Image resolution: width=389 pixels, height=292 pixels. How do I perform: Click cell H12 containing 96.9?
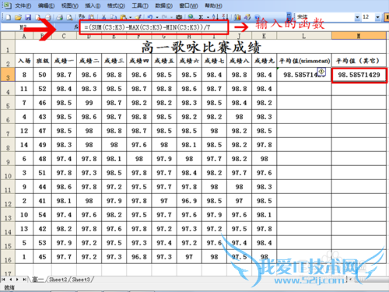click(189, 201)
